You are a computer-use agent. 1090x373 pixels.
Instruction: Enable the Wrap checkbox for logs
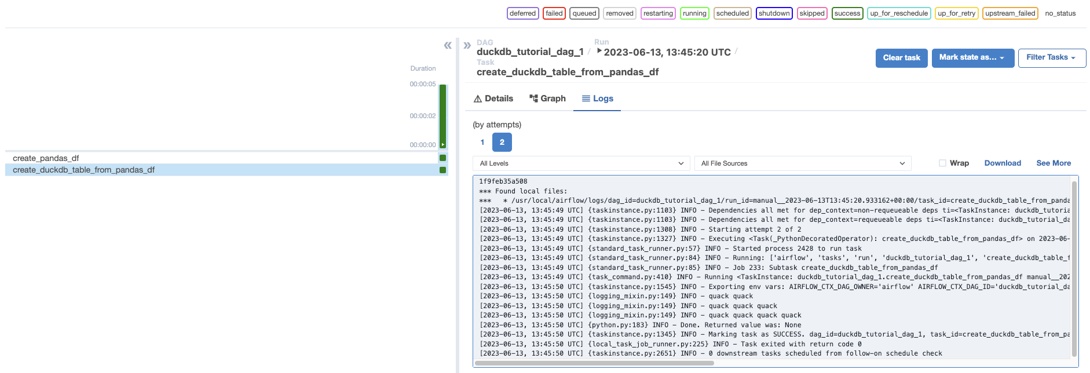[942, 163]
